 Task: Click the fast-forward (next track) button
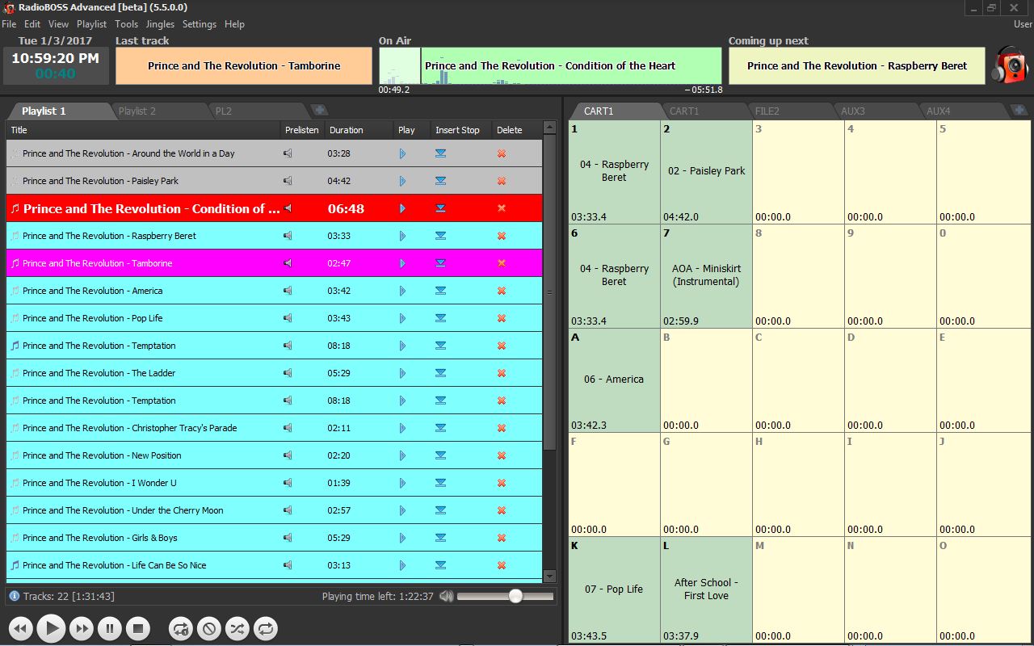[x=81, y=627]
